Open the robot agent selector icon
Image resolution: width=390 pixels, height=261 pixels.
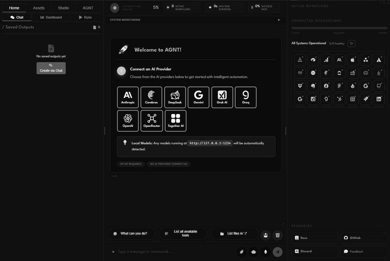pos(253,252)
